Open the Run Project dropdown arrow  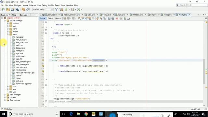click(69, 9)
